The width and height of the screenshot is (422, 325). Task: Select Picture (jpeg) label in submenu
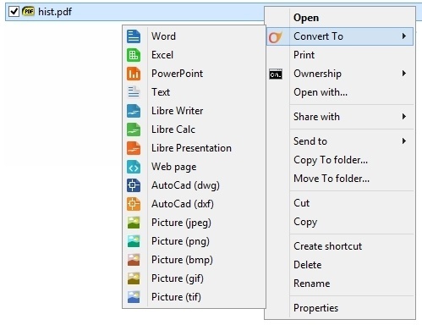[x=181, y=223]
